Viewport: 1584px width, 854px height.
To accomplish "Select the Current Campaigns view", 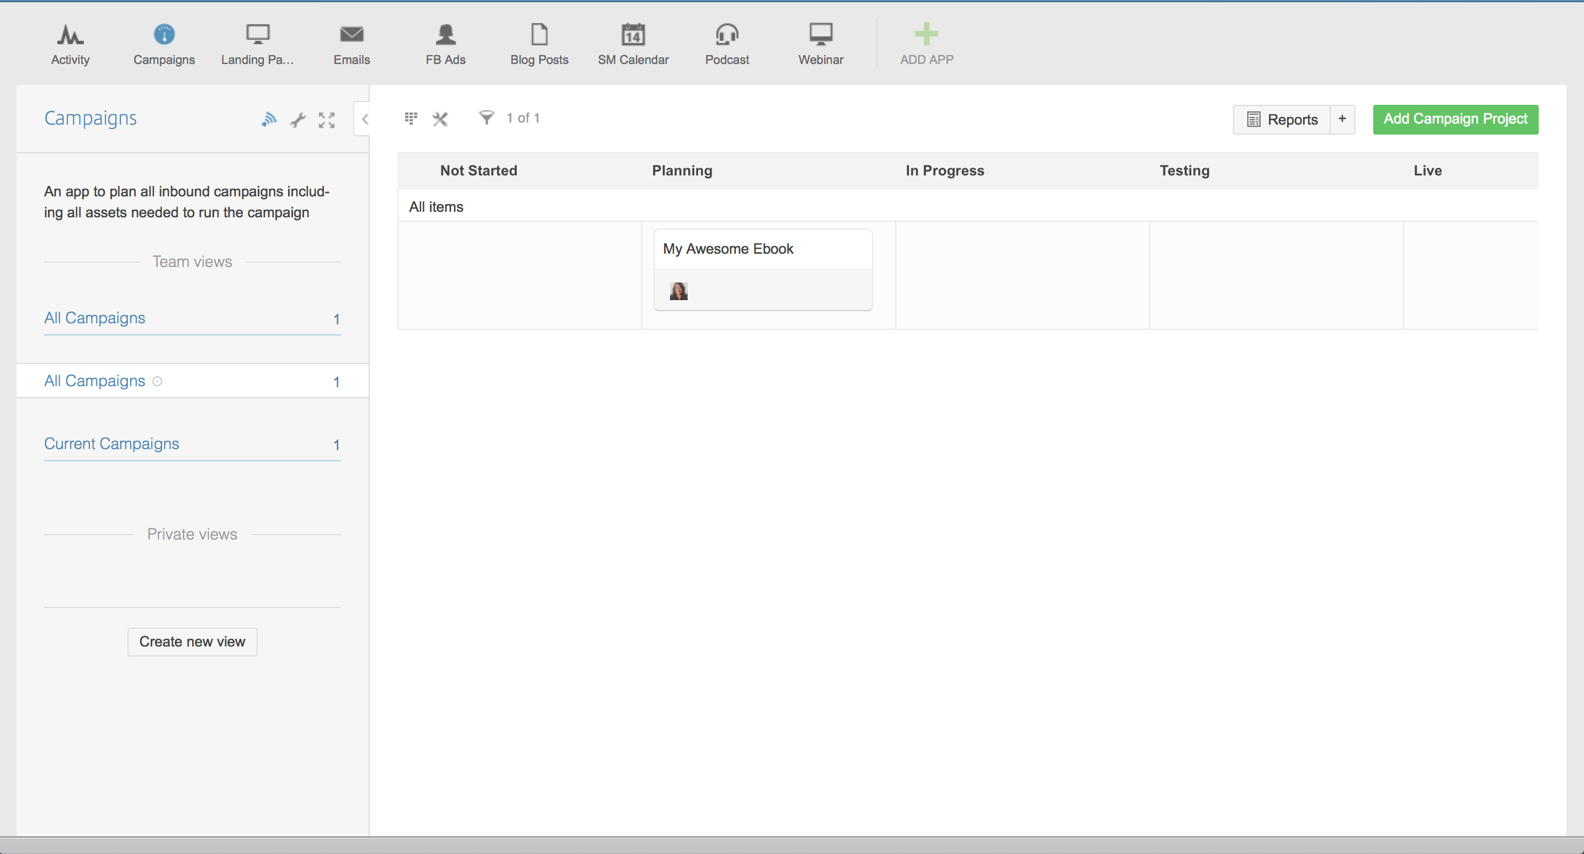I will (111, 444).
